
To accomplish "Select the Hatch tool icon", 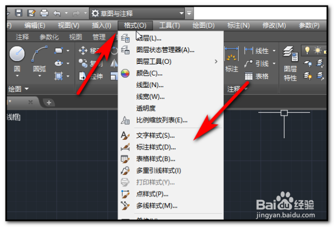I will pyautogui.click(x=58, y=76).
